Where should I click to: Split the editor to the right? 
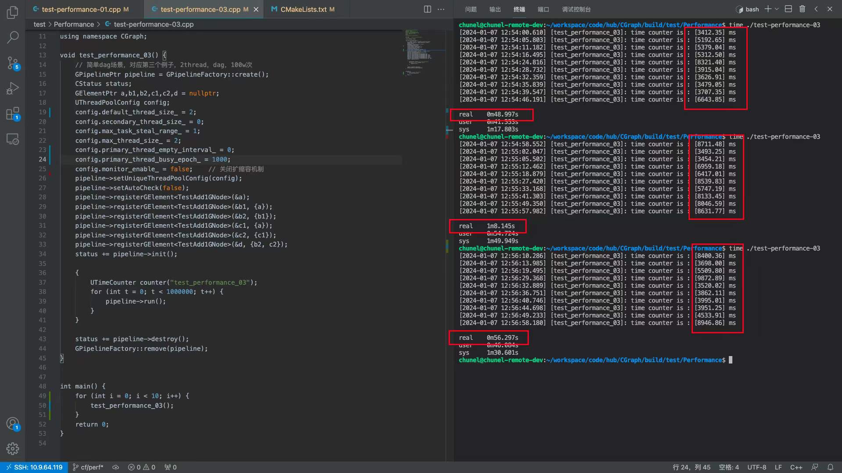[x=428, y=9]
